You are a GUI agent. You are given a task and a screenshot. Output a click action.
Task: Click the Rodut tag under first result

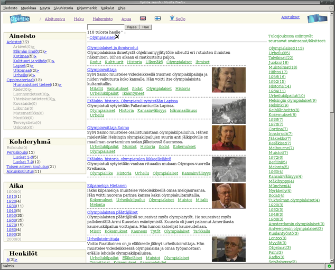pyautogui.click(x=95, y=62)
